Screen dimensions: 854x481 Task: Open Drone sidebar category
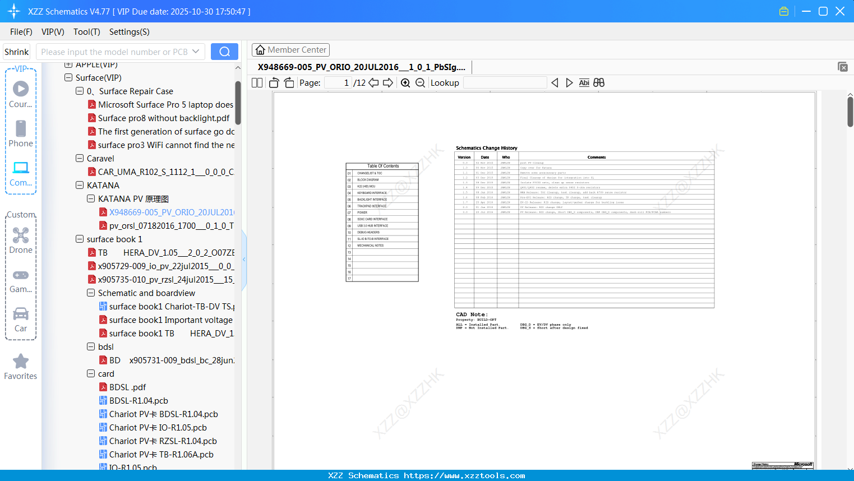pyautogui.click(x=21, y=240)
